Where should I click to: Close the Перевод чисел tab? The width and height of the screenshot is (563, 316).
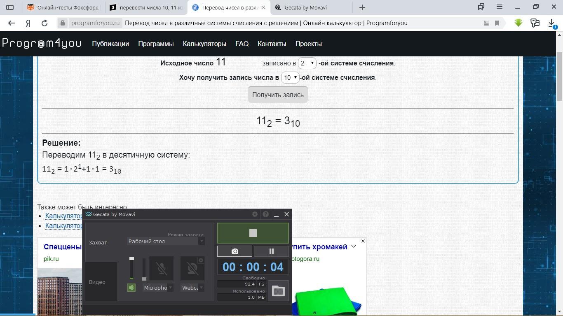[263, 7]
